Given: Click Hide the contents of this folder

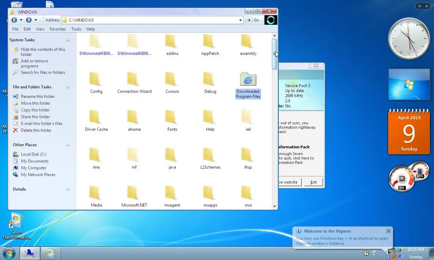Looking at the screenshot, I should point(43,52).
